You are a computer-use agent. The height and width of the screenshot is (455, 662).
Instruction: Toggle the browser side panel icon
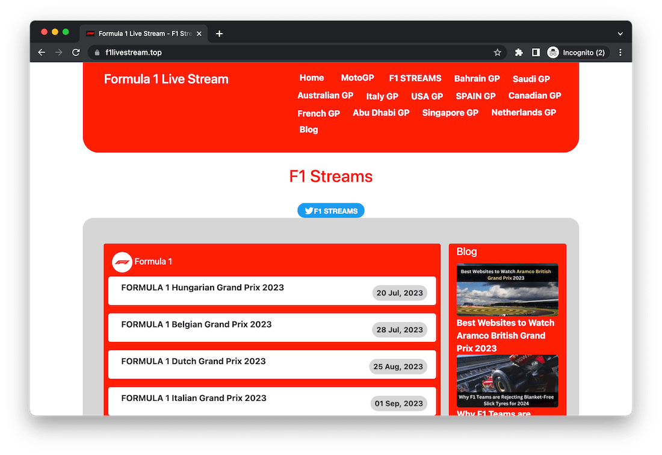click(536, 52)
